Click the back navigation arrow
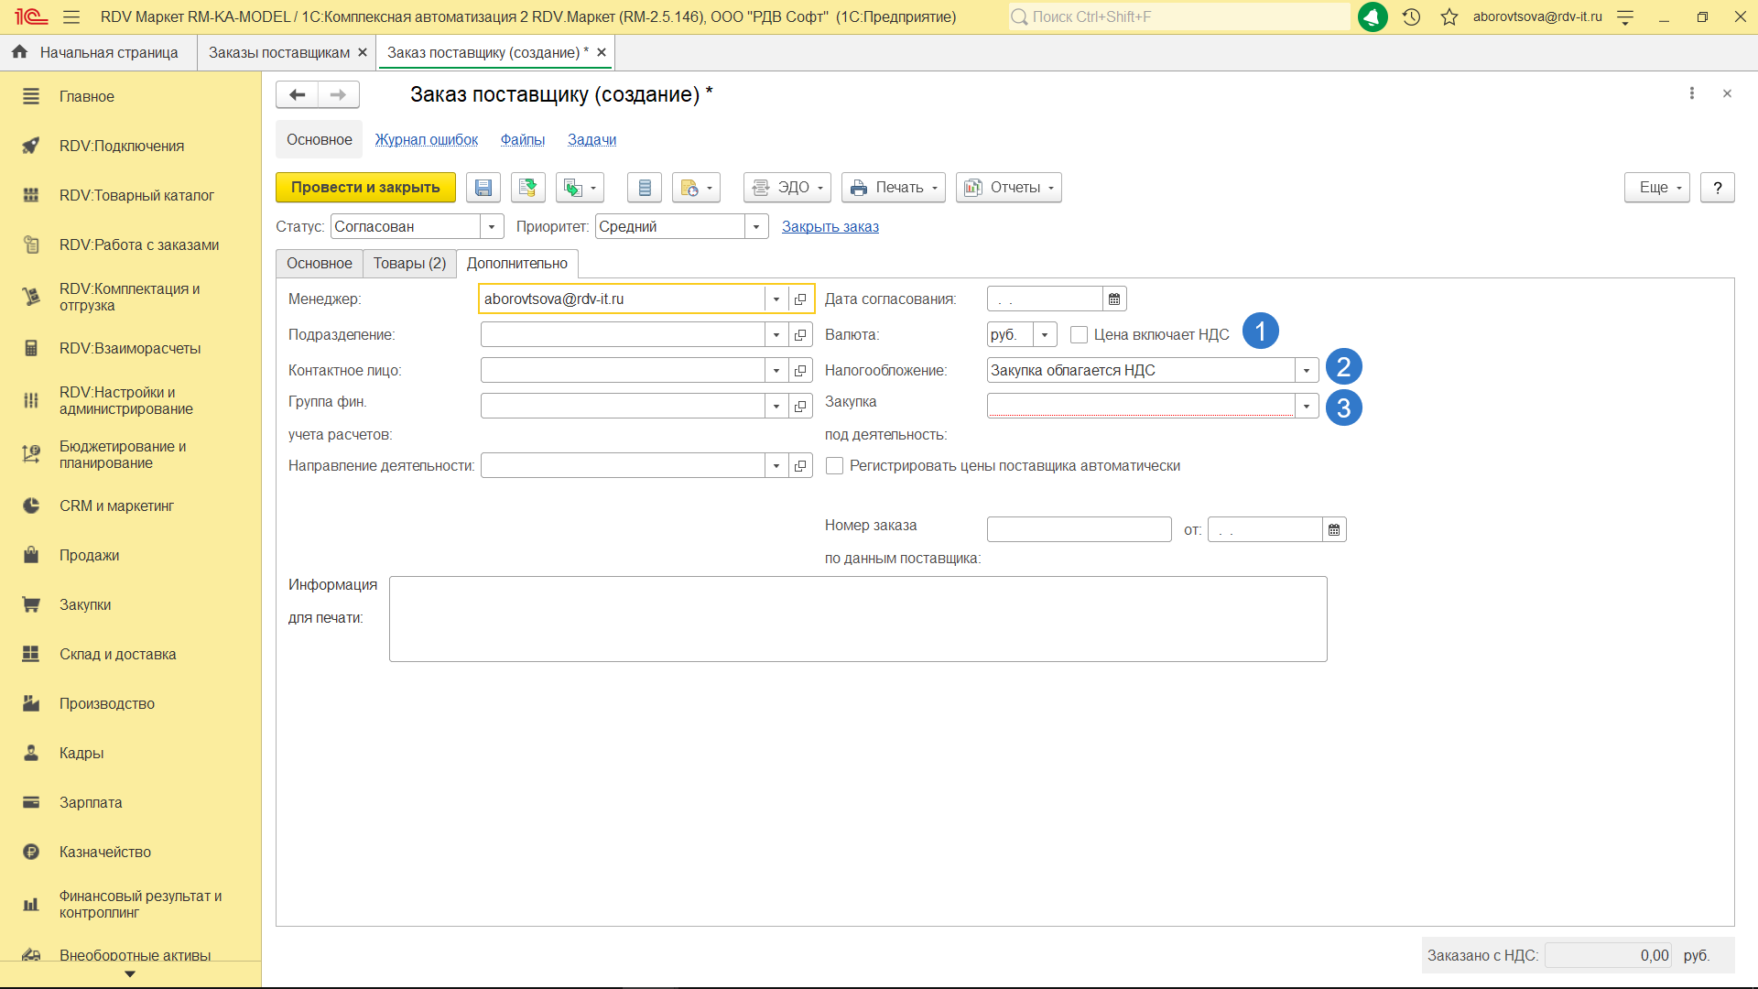Viewport: 1758px width, 989px height. (297, 94)
